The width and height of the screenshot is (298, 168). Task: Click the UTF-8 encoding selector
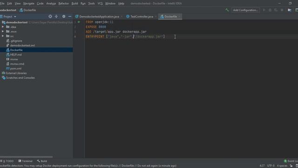[271, 166]
